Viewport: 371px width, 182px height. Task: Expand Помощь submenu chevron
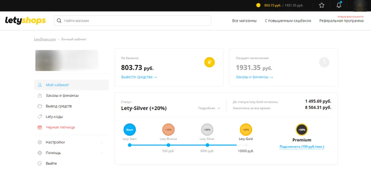pyautogui.click(x=102, y=153)
